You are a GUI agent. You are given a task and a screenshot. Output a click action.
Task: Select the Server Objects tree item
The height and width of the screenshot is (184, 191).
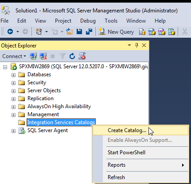(44, 90)
